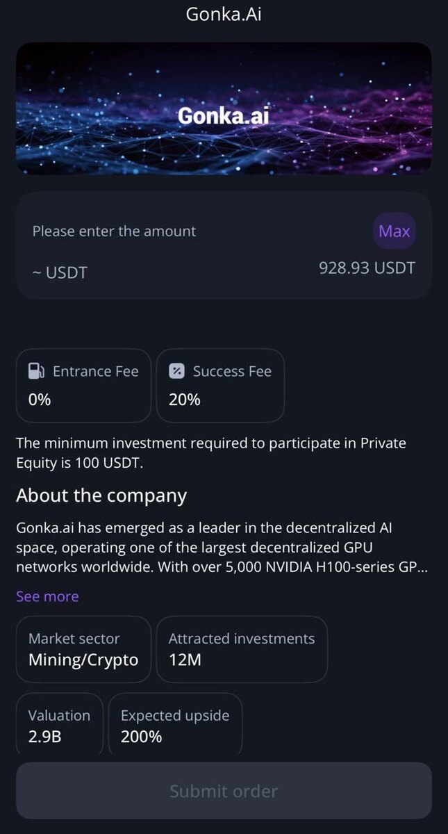448x834 pixels.
Task: Click the Entrance Fee fuel pump icon
Action: (x=36, y=371)
